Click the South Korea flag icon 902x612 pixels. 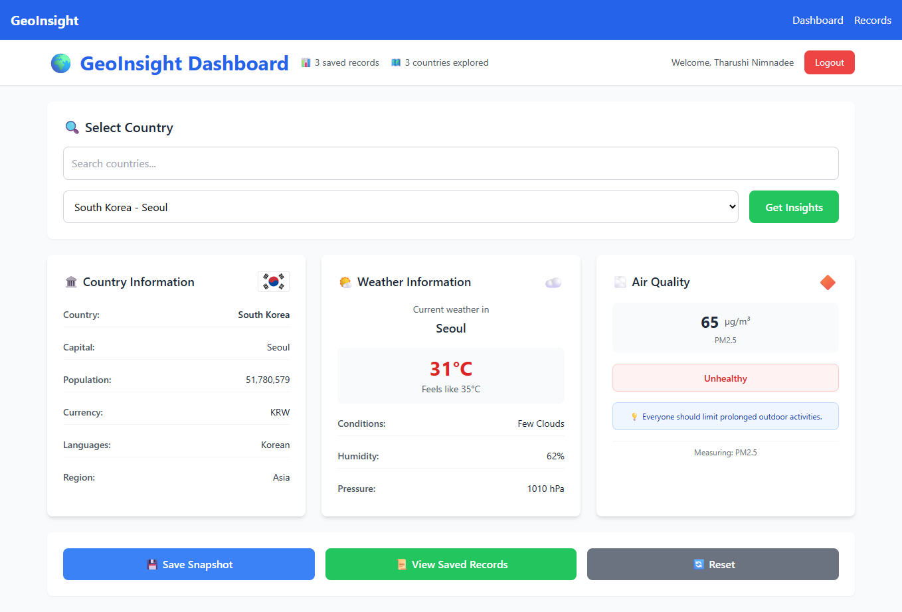pos(274,281)
